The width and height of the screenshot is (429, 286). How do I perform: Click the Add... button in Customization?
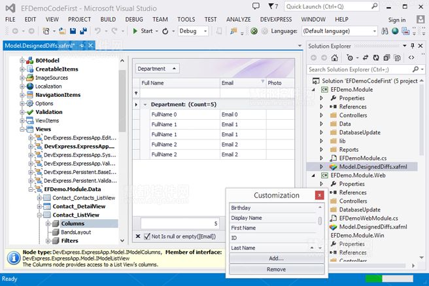(277, 259)
